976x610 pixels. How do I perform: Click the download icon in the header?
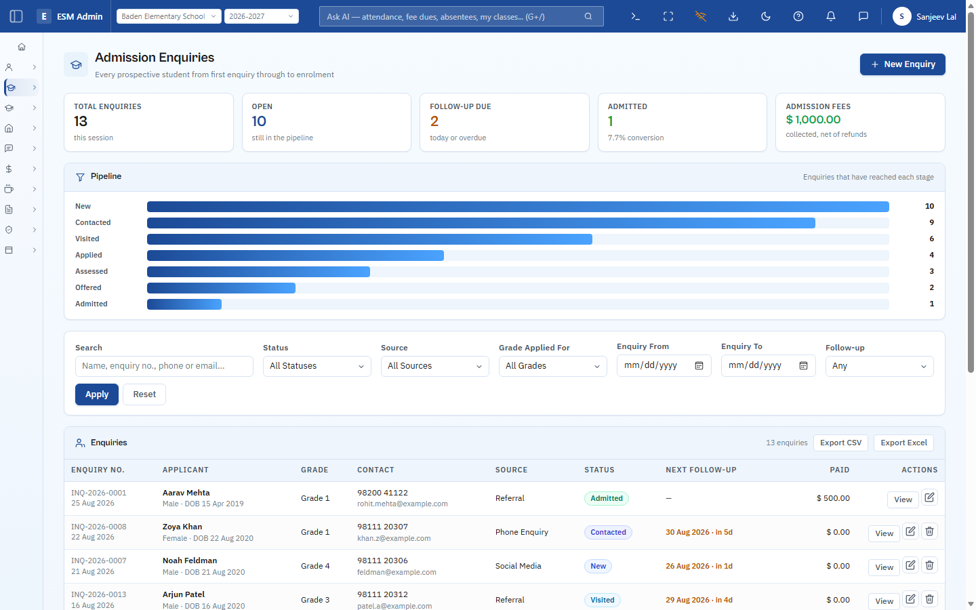(x=733, y=16)
